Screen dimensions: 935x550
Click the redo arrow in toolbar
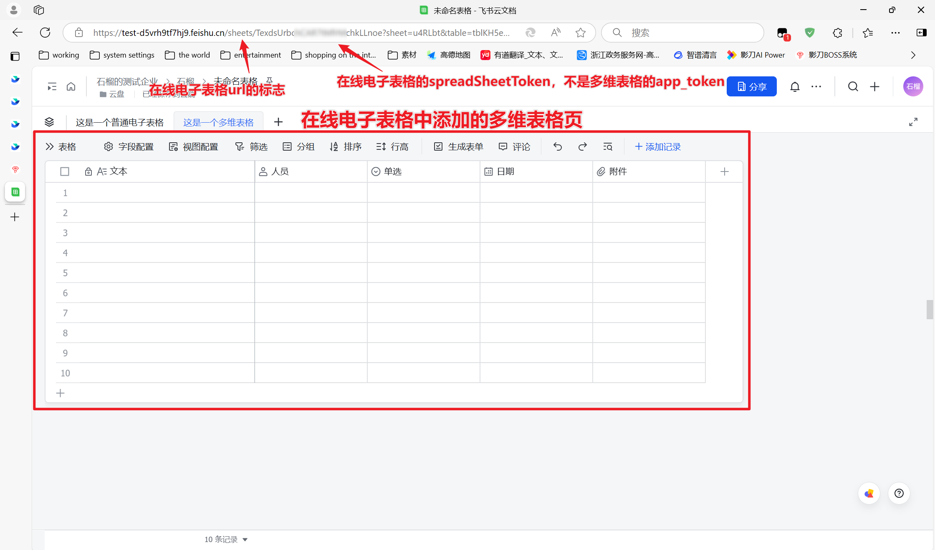[582, 146]
